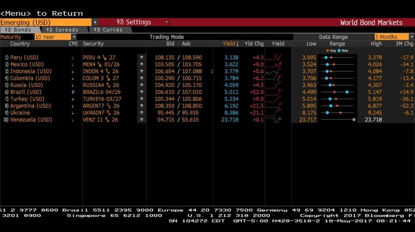
Task: Select the Indonesia (USD) country row
Action: [31, 71]
